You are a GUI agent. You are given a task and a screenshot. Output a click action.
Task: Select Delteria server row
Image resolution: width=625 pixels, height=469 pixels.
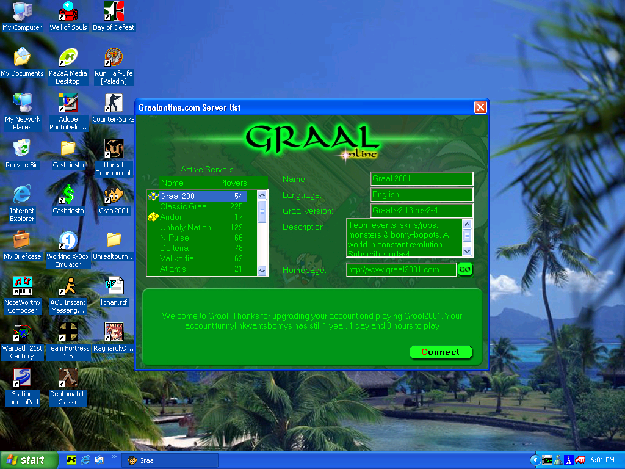(x=197, y=248)
